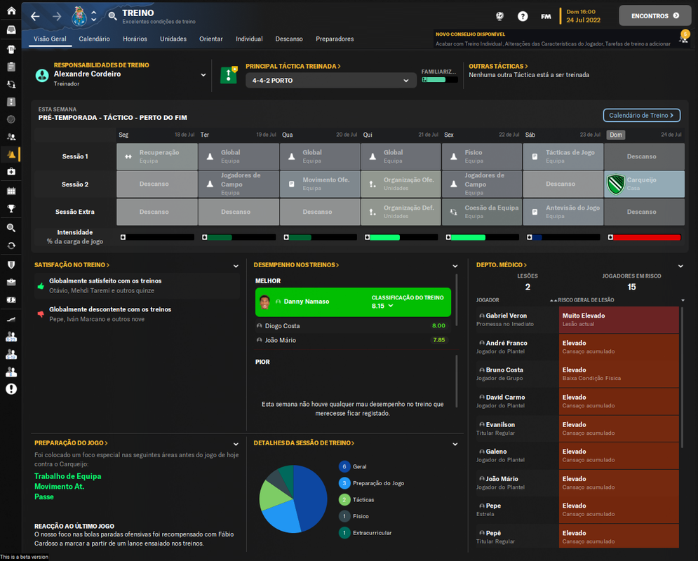This screenshot has width=698, height=561.
Task: Switch to the Calendário tab
Action: pos(95,39)
